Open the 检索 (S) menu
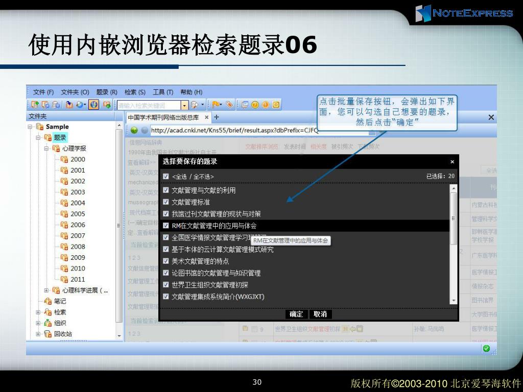523x392 pixels. 135,92
